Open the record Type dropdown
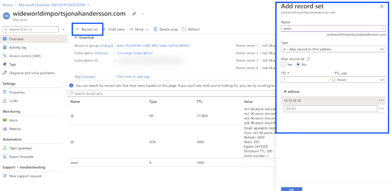Screen dimensions: 391x191 click(x=333, y=49)
